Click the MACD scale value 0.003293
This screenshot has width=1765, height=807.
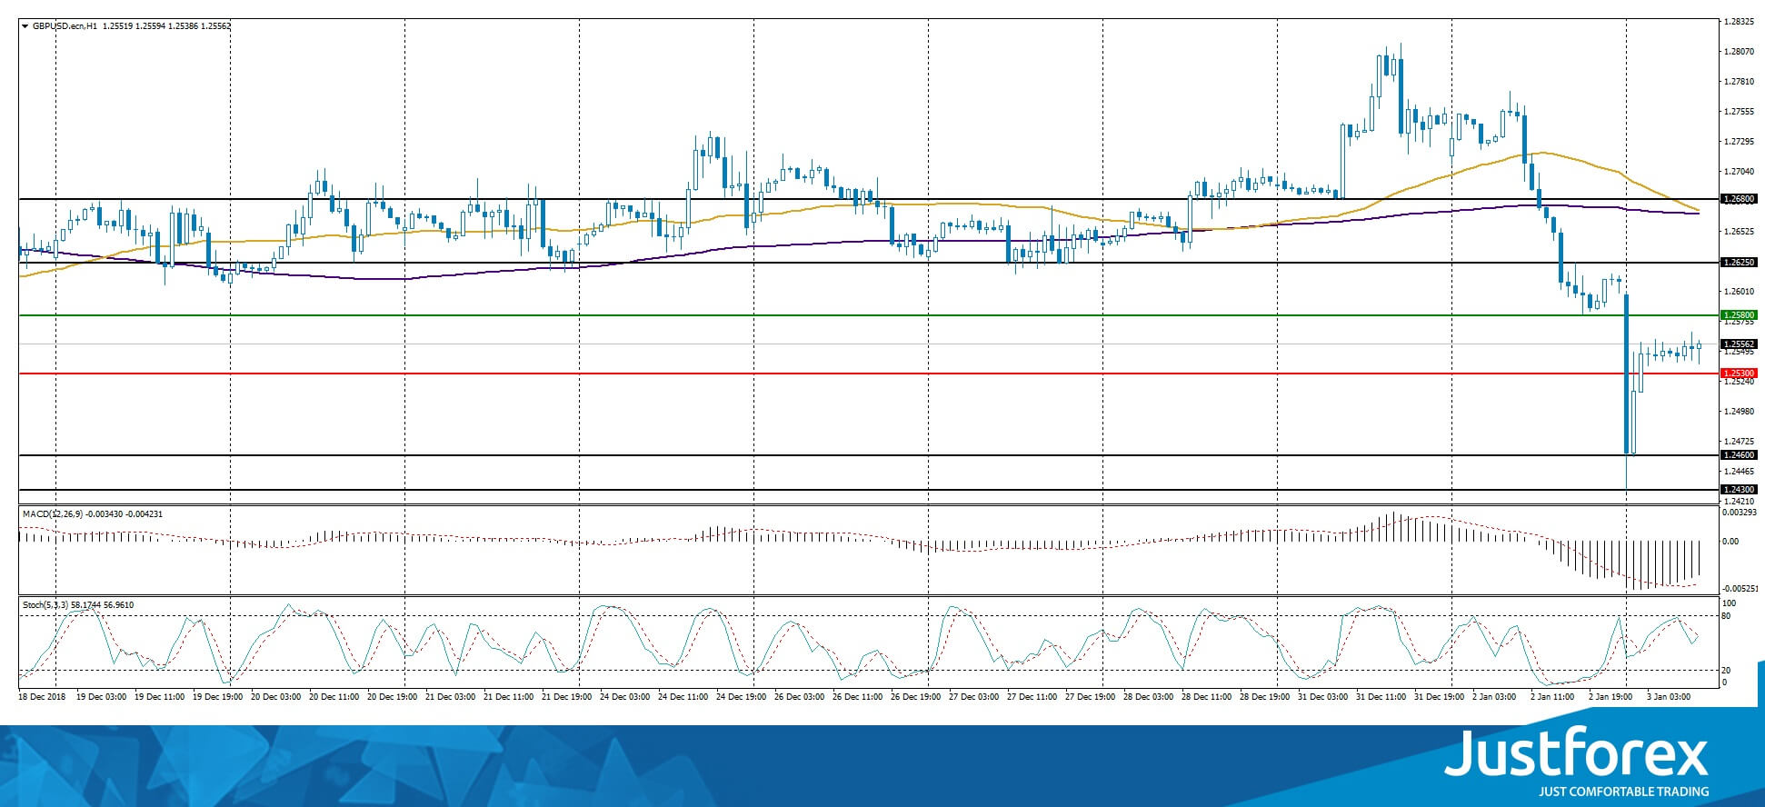pos(1740,513)
